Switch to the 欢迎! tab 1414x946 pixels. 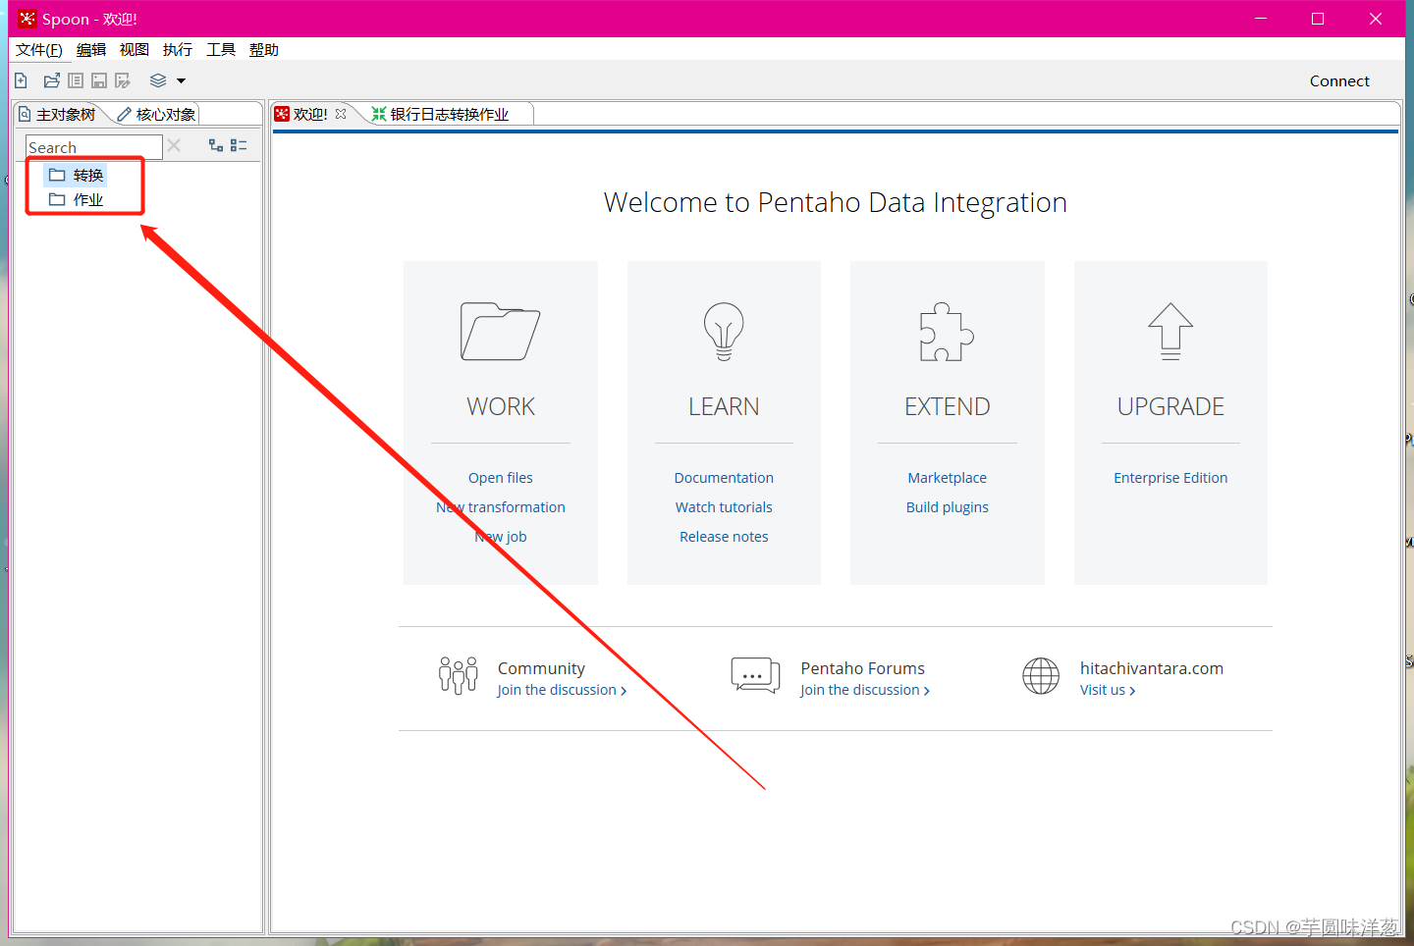click(x=310, y=114)
